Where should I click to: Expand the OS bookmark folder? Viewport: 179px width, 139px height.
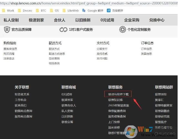tap(54, 11)
